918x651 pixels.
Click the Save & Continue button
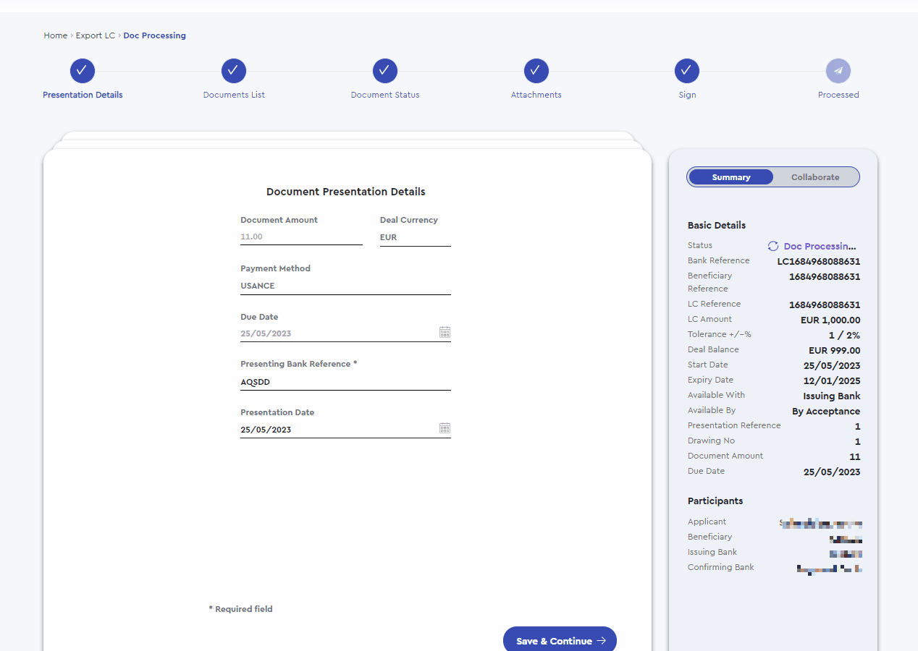(x=560, y=641)
